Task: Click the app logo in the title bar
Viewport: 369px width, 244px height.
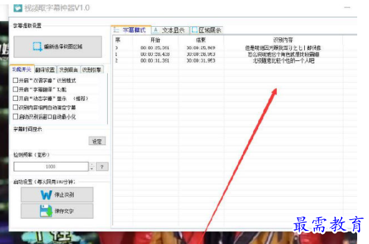Action: 17,8
